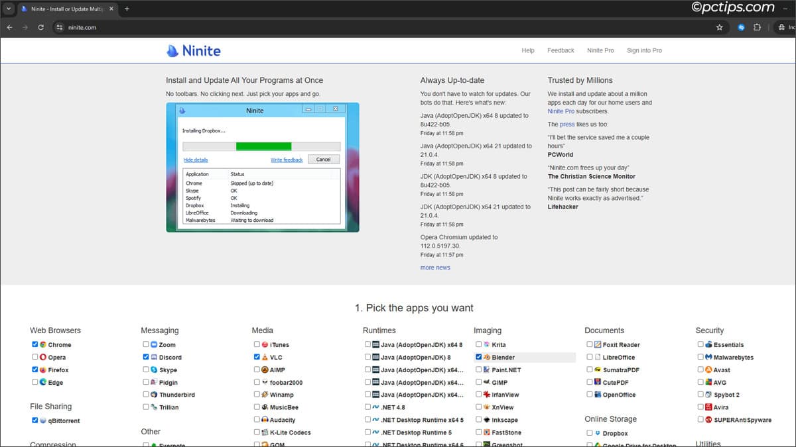Click the Sign into Pro link
This screenshot has width=796, height=447.
[x=643, y=50]
